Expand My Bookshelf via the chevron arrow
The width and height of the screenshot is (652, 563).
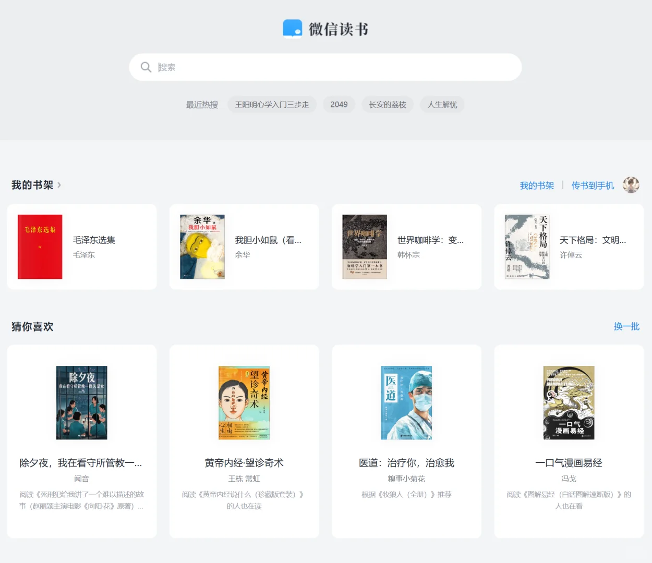point(59,185)
